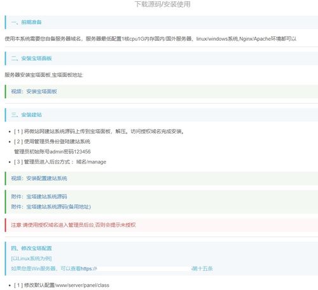Click step [2] 使用管理员身份登陆建站系统
Screen dimensions: 318x290
[x=52, y=142]
